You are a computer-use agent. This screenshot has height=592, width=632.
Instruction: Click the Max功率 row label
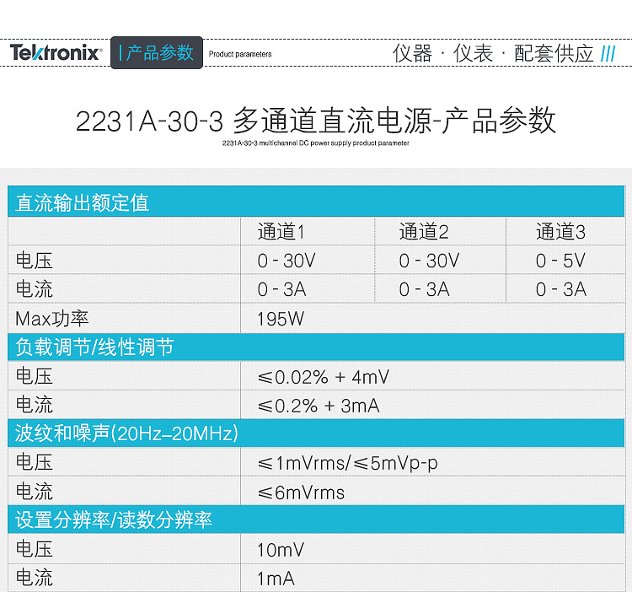[52, 319]
